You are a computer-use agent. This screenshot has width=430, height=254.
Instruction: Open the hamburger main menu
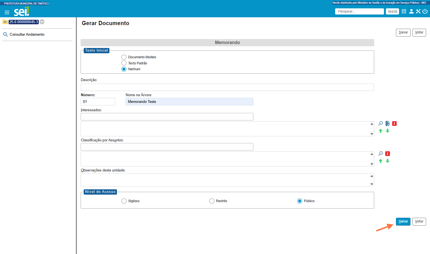7,12
